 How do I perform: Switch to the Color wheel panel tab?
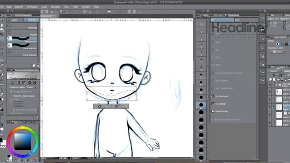[x=12, y=122]
